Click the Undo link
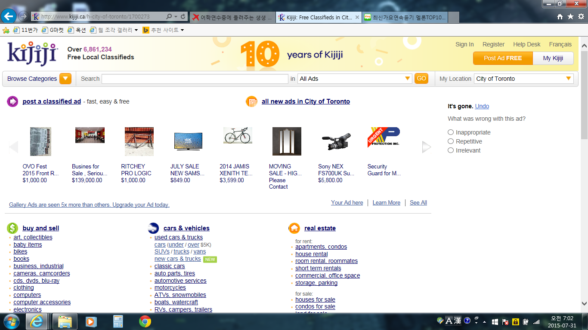This screenshot has width=588, height=330. [x=482, y=106]
